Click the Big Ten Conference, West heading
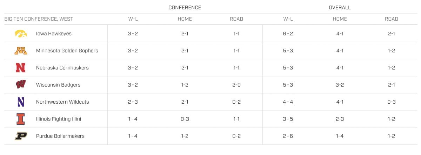421x155 pixels. [39, 19]
